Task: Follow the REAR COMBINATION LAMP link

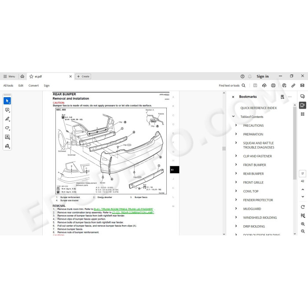Action: 133,213
